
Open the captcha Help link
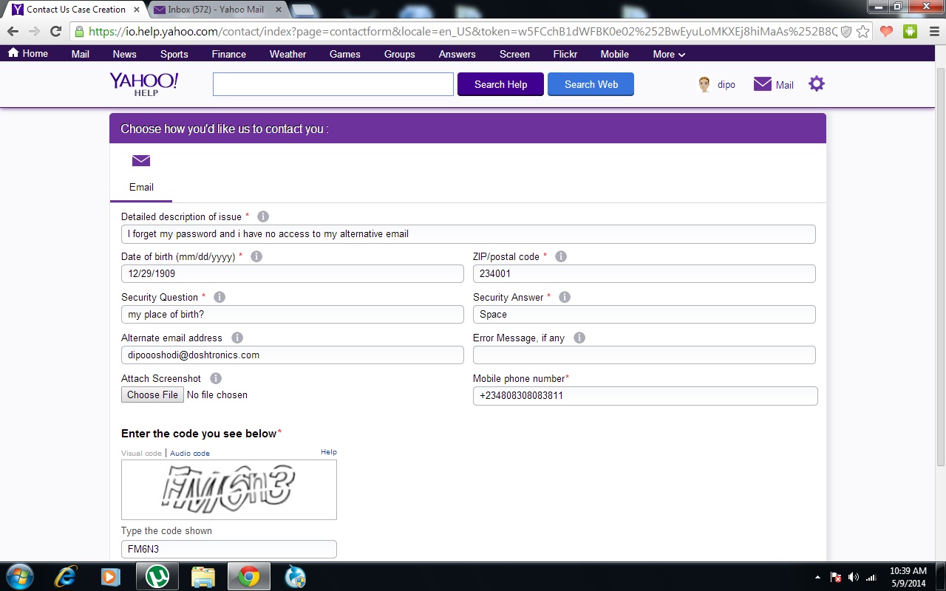[329, 452]
